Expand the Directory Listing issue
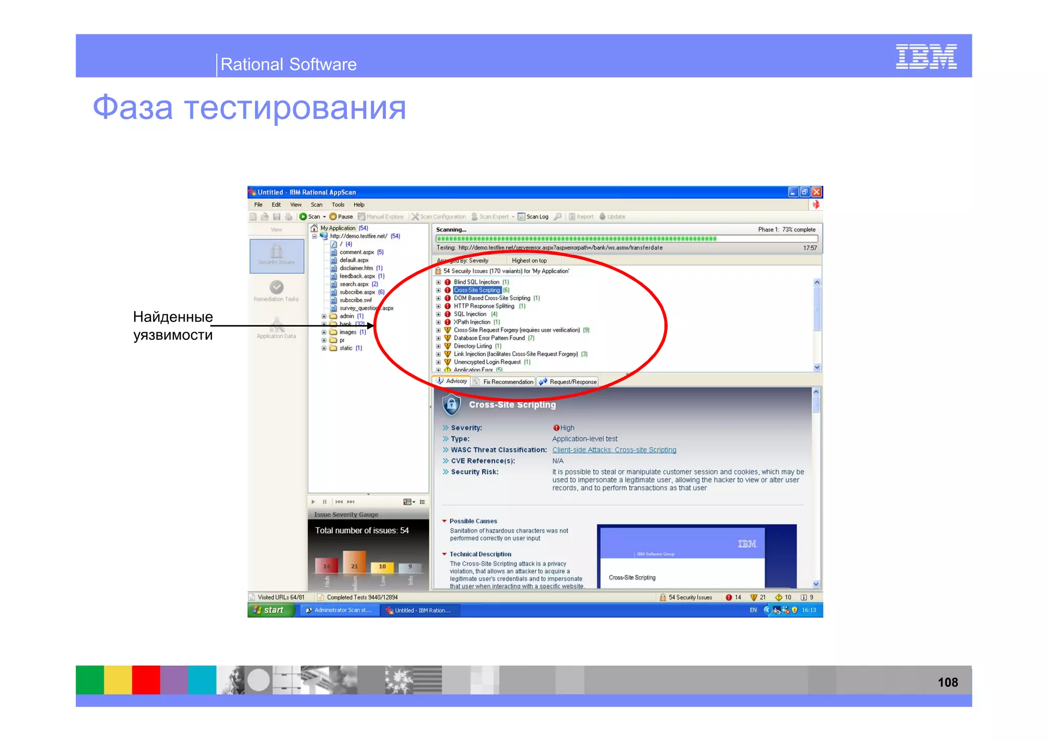The height and width of the screenshot is (741, 1048). click(439, 346)
